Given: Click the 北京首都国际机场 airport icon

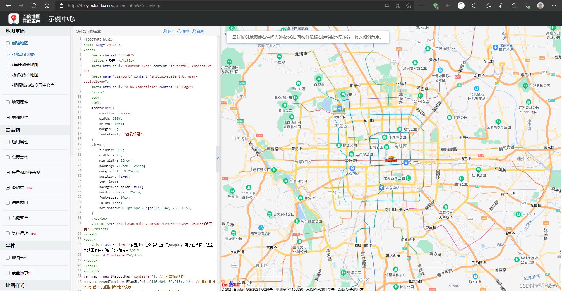Looking at the screenshot, I should pyautogui.click(x=496, y=47).
